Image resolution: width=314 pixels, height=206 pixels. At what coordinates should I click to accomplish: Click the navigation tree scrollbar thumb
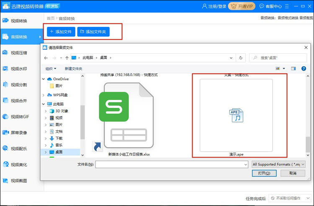click(82, 122)
